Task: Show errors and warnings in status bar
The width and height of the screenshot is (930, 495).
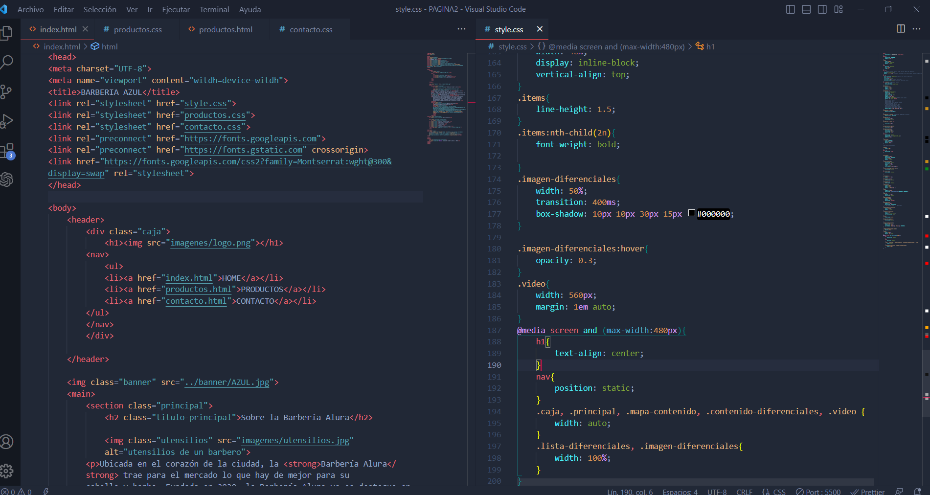Action: 17,492
